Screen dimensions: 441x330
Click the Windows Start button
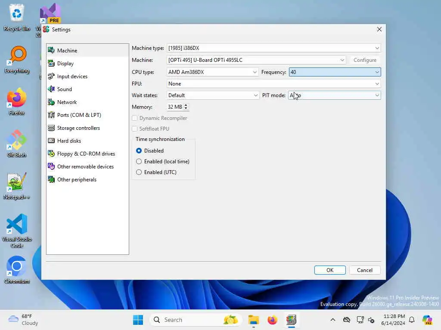click(x=138, y=320)
